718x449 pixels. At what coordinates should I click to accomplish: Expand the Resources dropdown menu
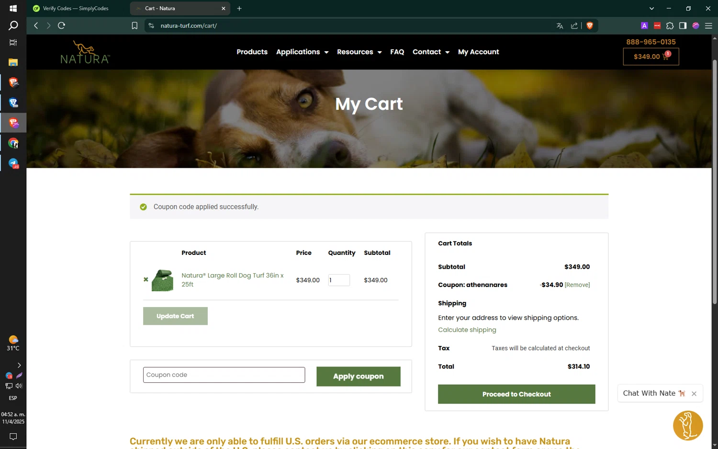(x=359, y=52)
